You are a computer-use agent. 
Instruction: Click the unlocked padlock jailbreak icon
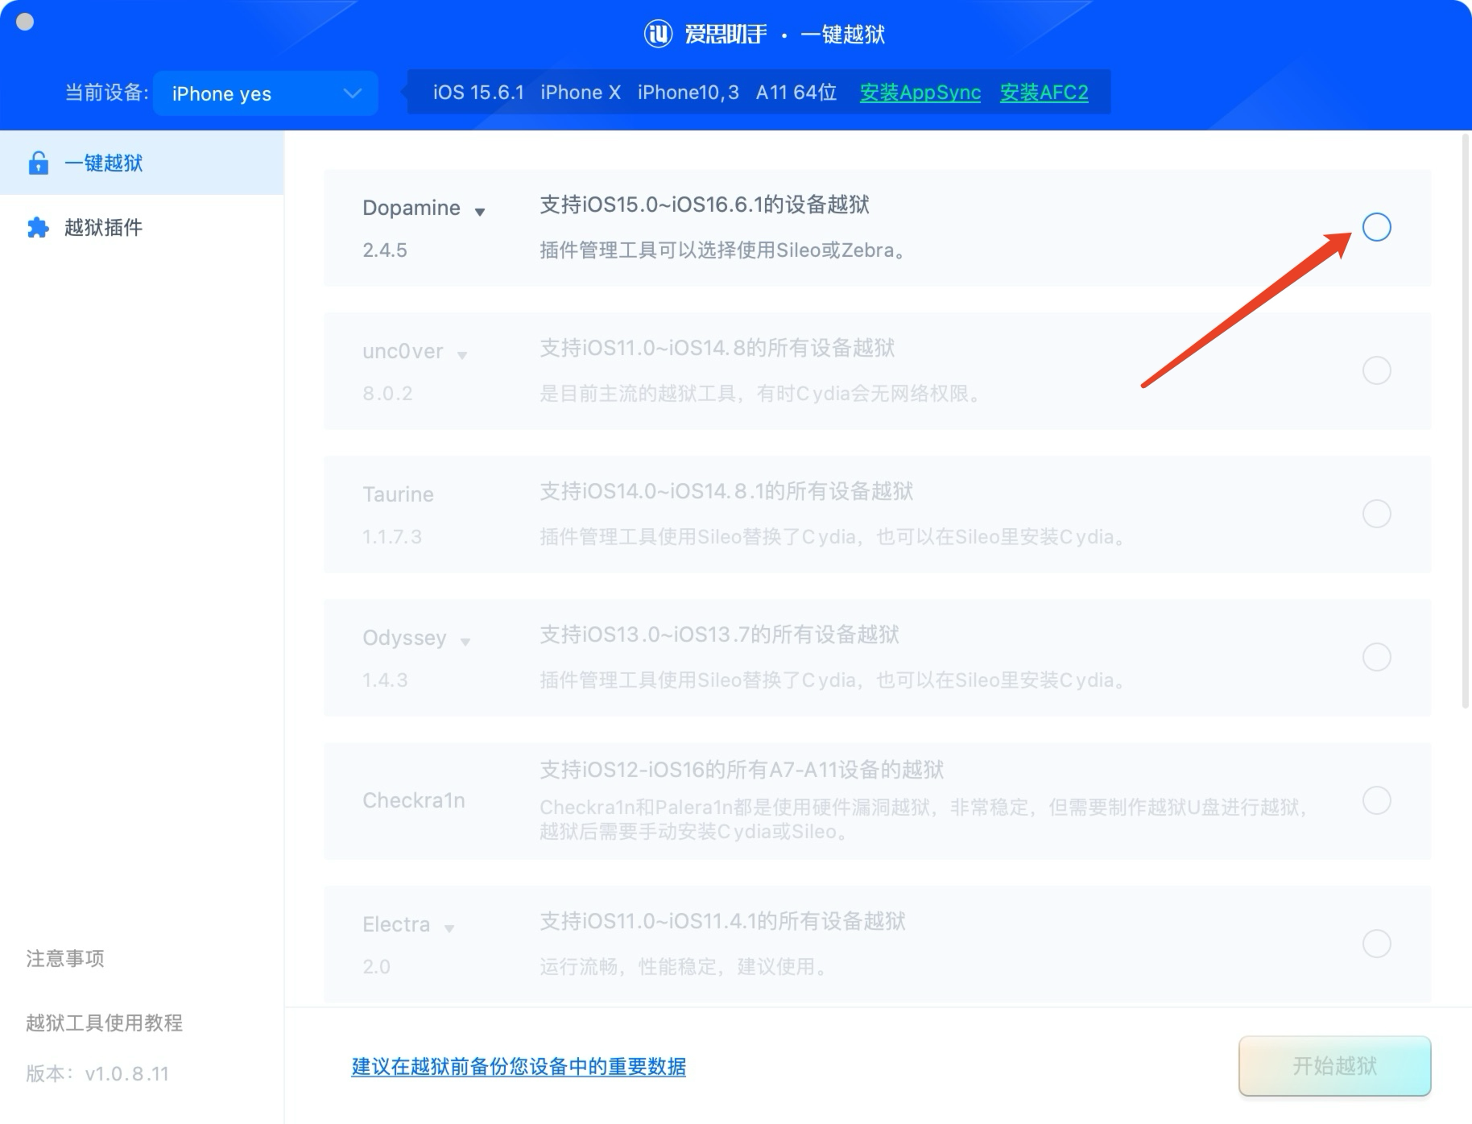pos(38,163)
